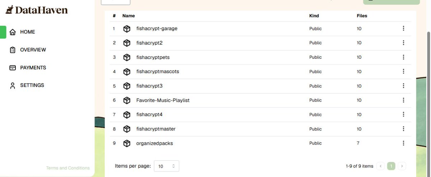Open the PAYMENTS section
This screenshot has width=431, height=177.
(x=33, y=68)
